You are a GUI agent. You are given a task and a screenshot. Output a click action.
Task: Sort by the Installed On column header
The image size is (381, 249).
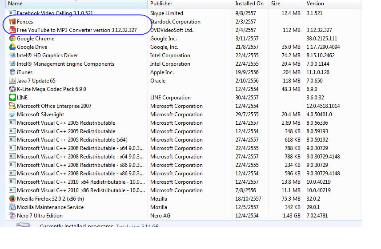(249, 4)
